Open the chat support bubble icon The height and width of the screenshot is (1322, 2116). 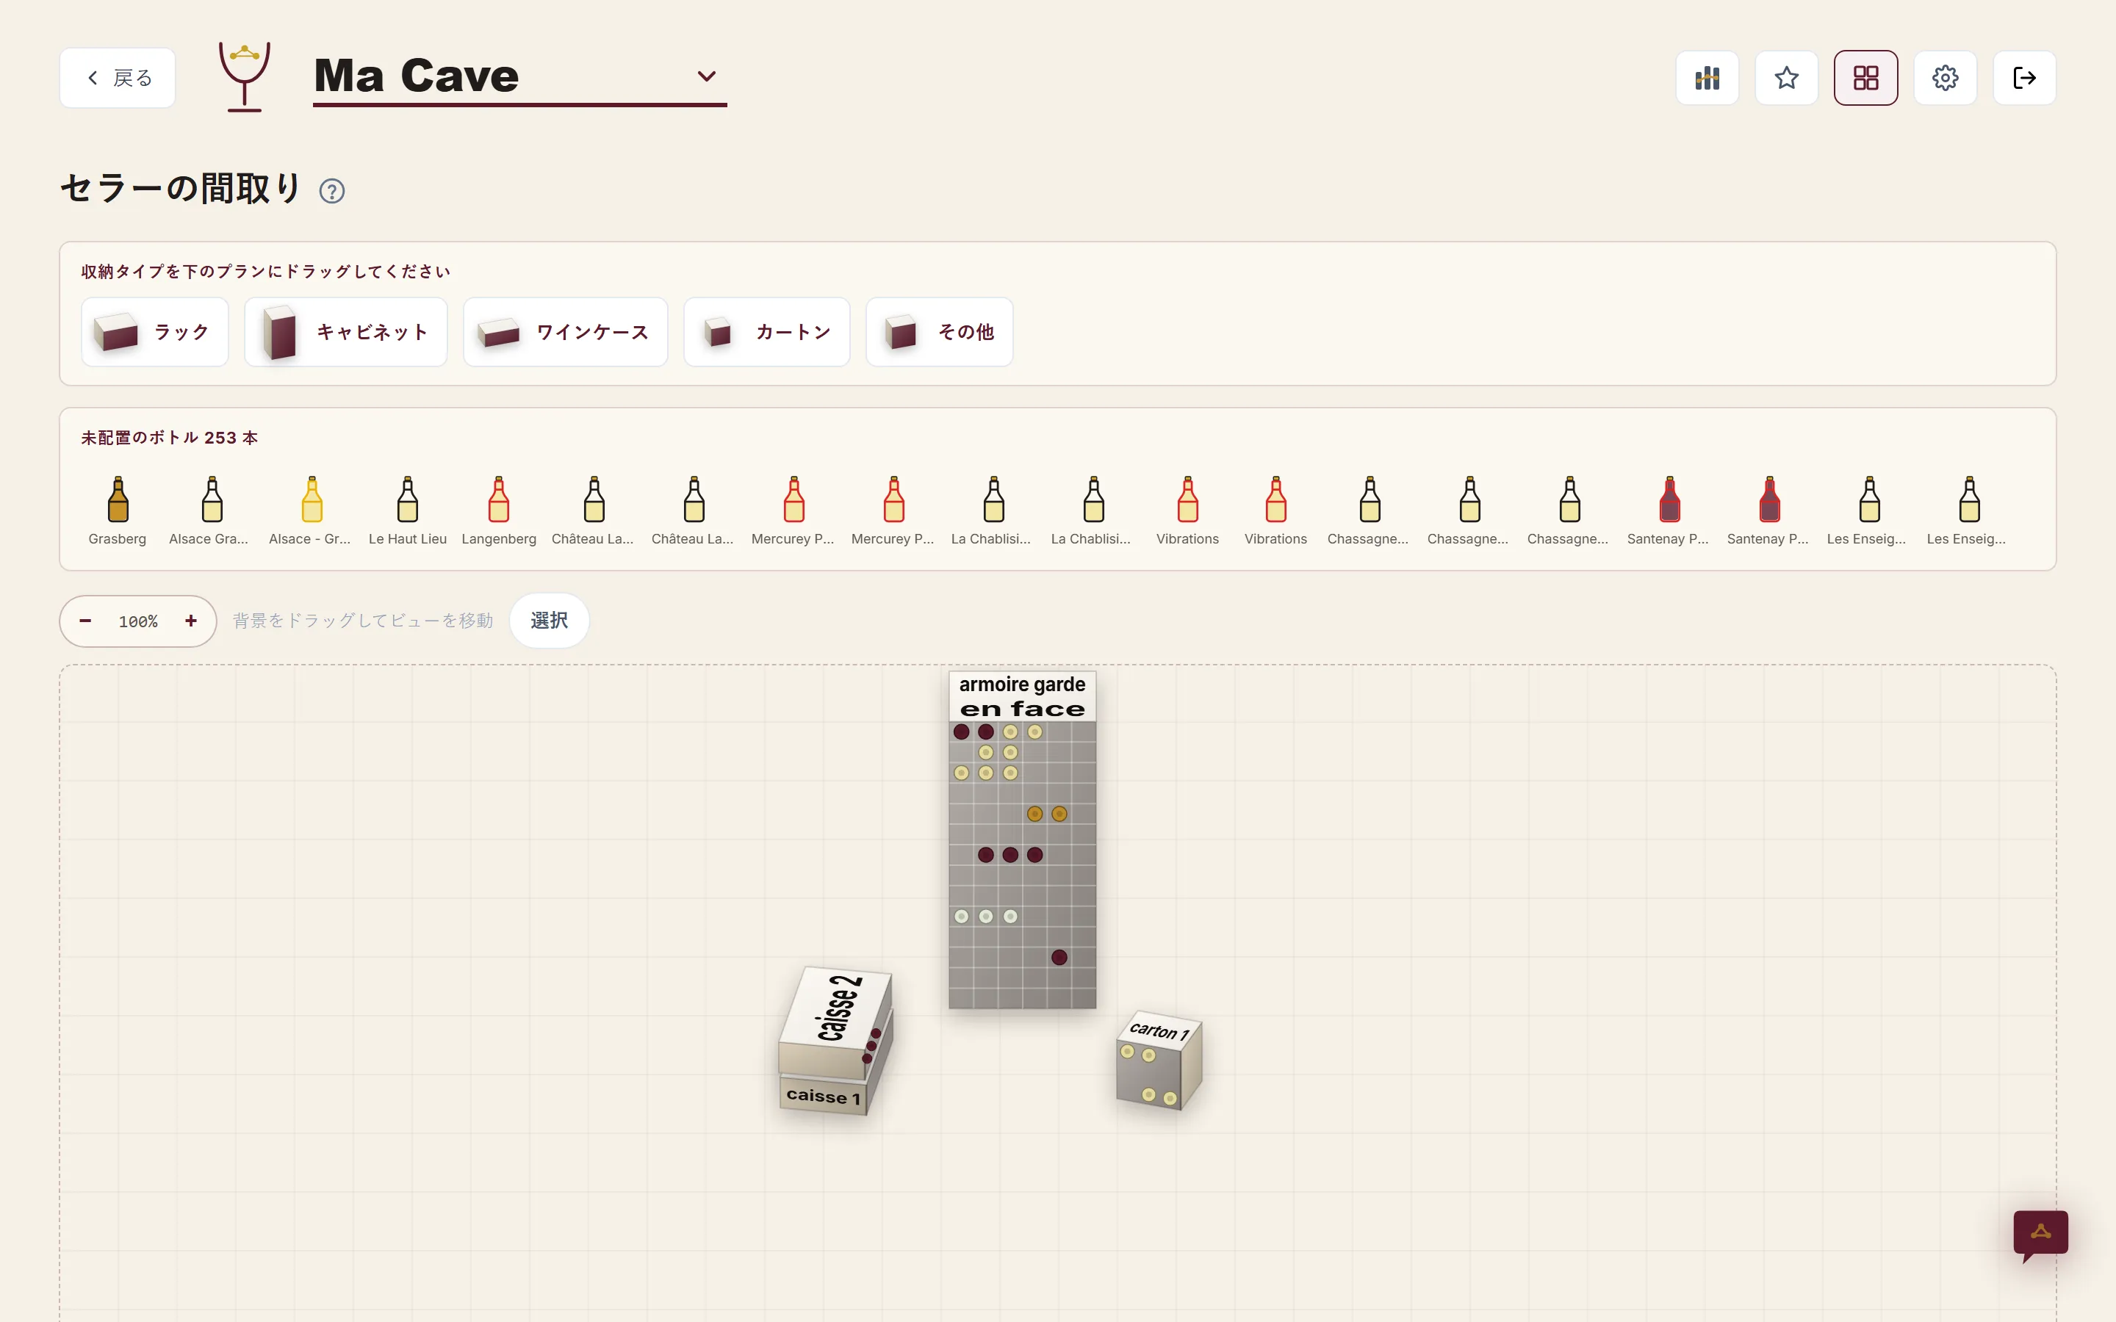click(x=2040, y=1235)
